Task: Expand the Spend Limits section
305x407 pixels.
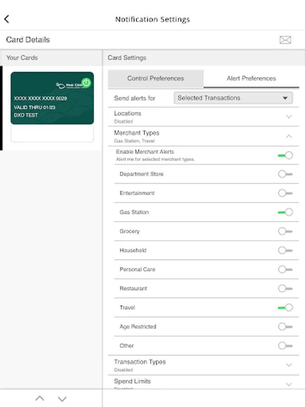Action: 289,384
